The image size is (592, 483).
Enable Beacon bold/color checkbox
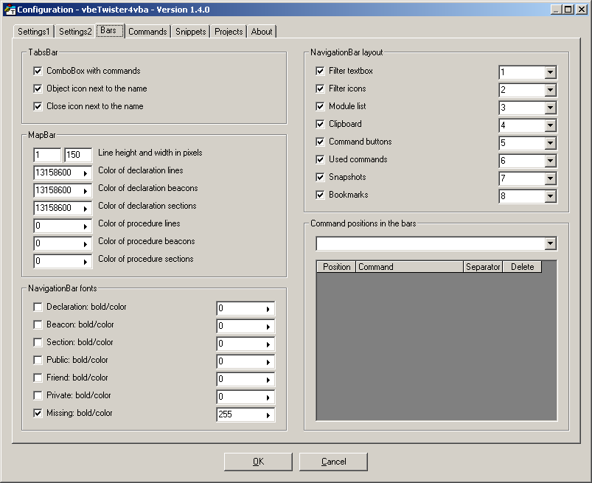pyautogui.click(x=38, y=324)
